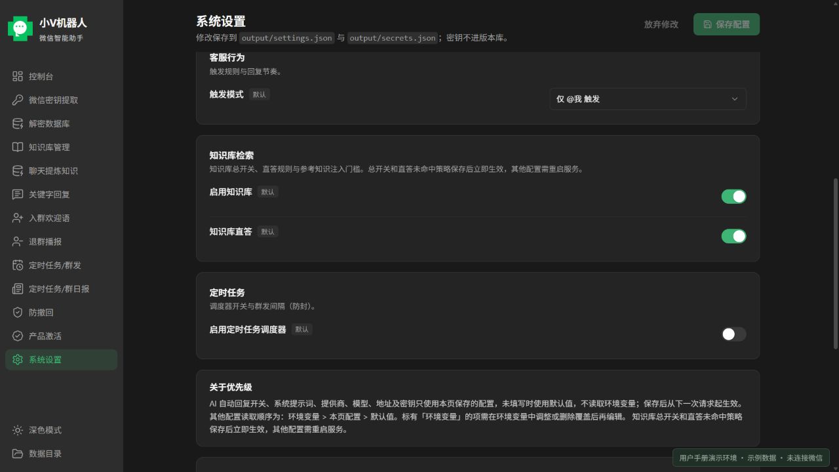Click the gear icon for 系统设置
The image size is (839, 472).
[x=18, y=360]
